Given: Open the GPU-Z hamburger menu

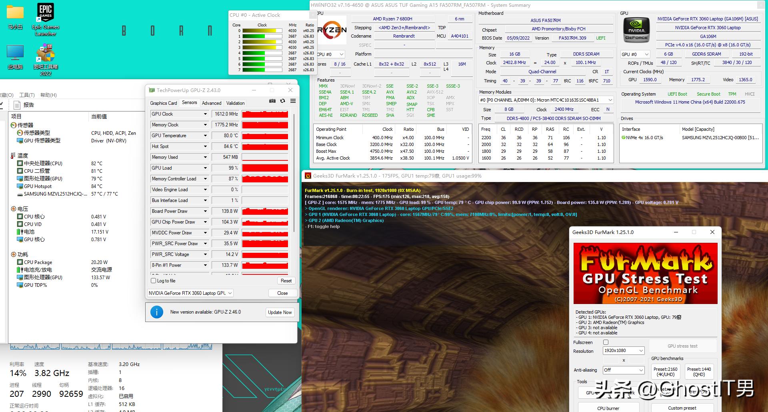Looking at the screenshot, I should (x=293, y=101).
